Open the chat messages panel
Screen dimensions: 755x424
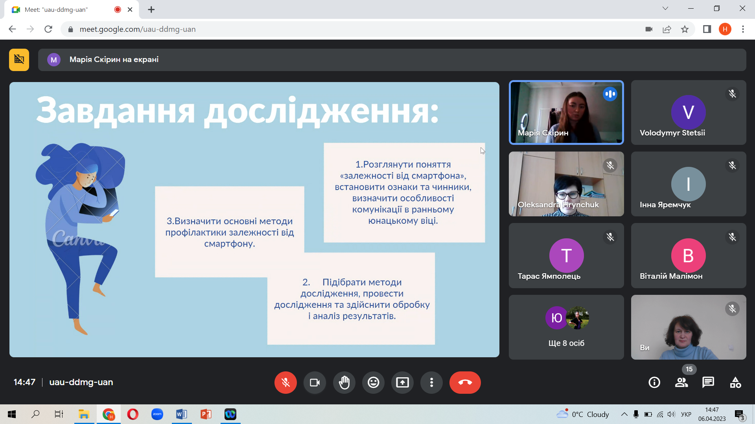[708, 382]
